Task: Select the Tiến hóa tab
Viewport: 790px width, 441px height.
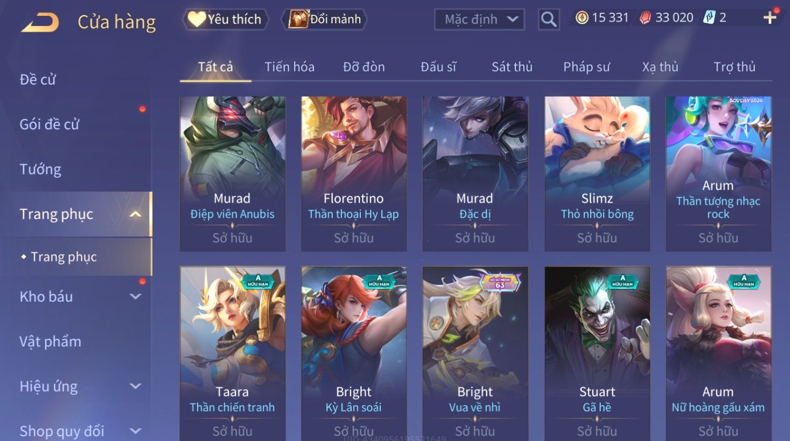Action: [x=289, y=67]
